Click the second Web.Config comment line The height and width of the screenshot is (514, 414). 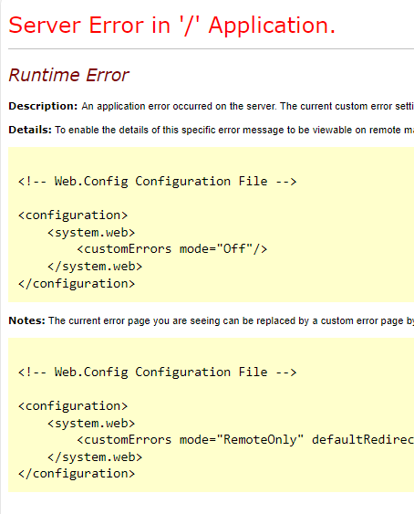point(158,372)
